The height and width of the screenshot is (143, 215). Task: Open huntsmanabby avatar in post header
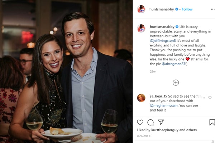pos(141,9)
